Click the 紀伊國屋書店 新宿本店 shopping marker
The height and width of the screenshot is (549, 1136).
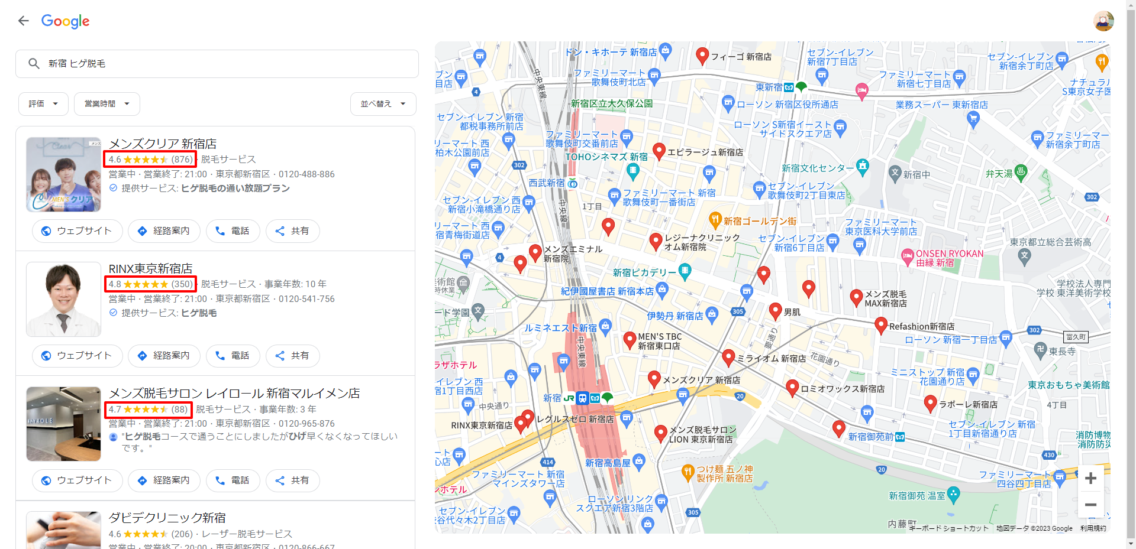[x=662, y=290]
